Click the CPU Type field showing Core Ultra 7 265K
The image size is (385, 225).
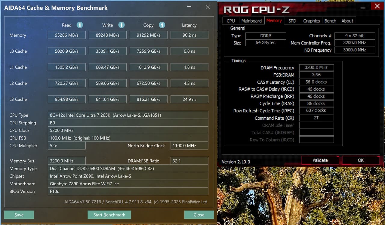point(128,115)
